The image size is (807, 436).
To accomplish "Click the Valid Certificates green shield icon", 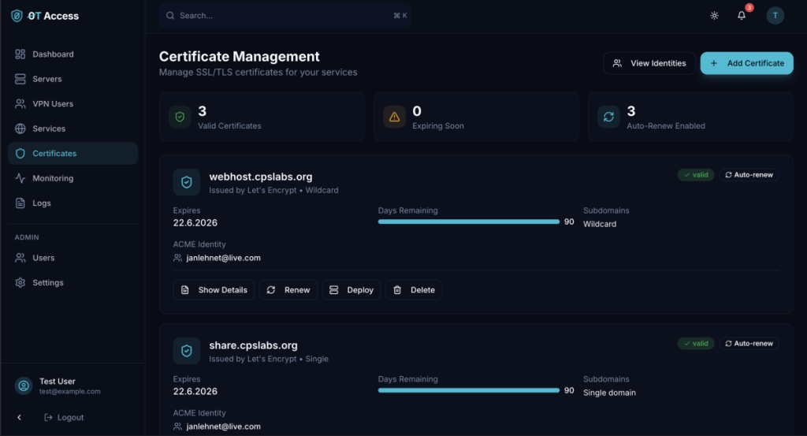I will [180, 117].
